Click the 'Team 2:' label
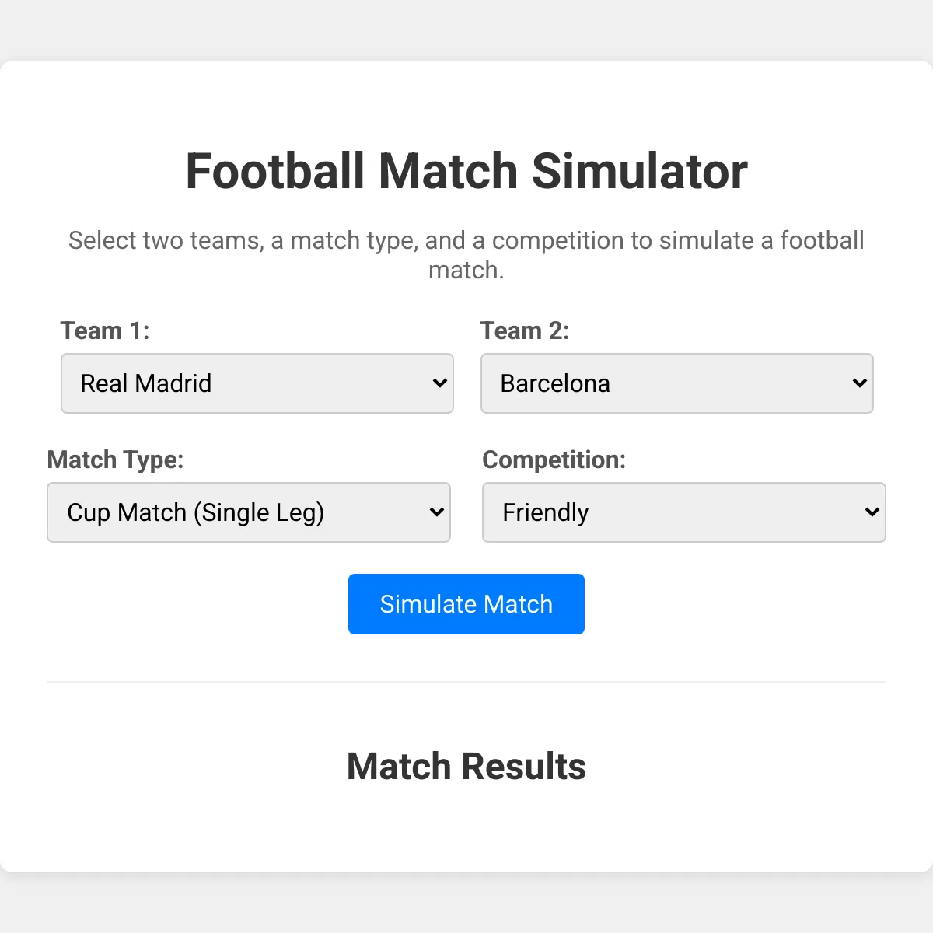This screenshot has height=933, width=933. (525, 330)
